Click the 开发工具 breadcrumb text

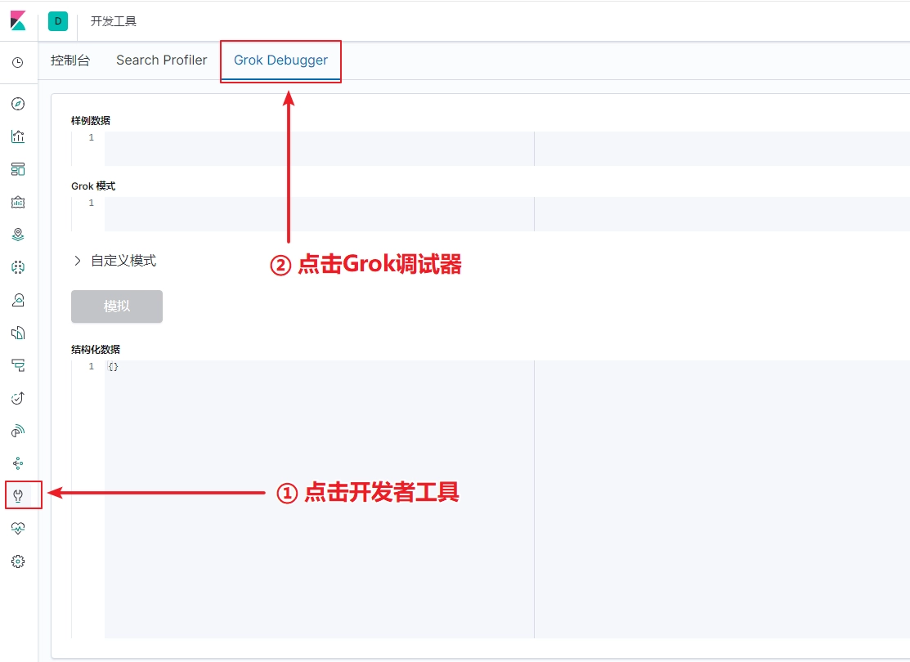click(114, 21)
